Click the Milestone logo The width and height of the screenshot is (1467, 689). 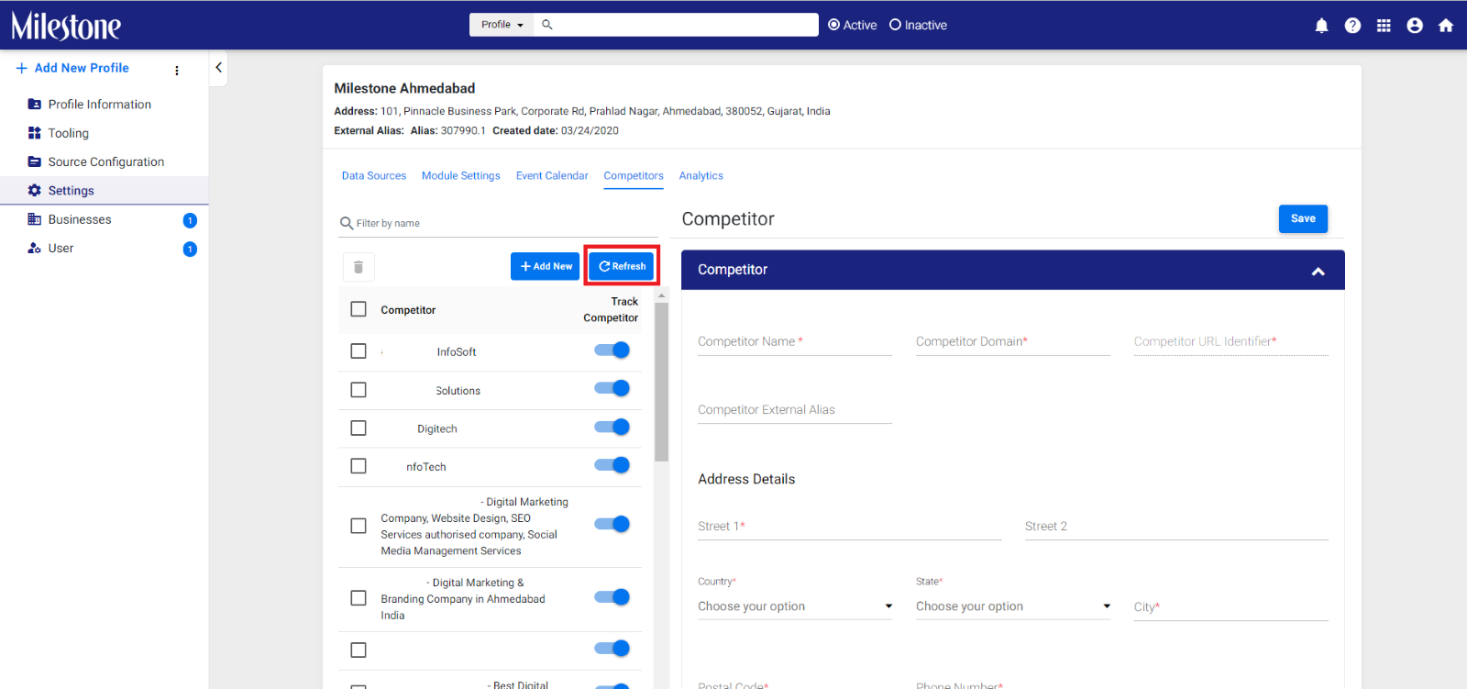66,26
